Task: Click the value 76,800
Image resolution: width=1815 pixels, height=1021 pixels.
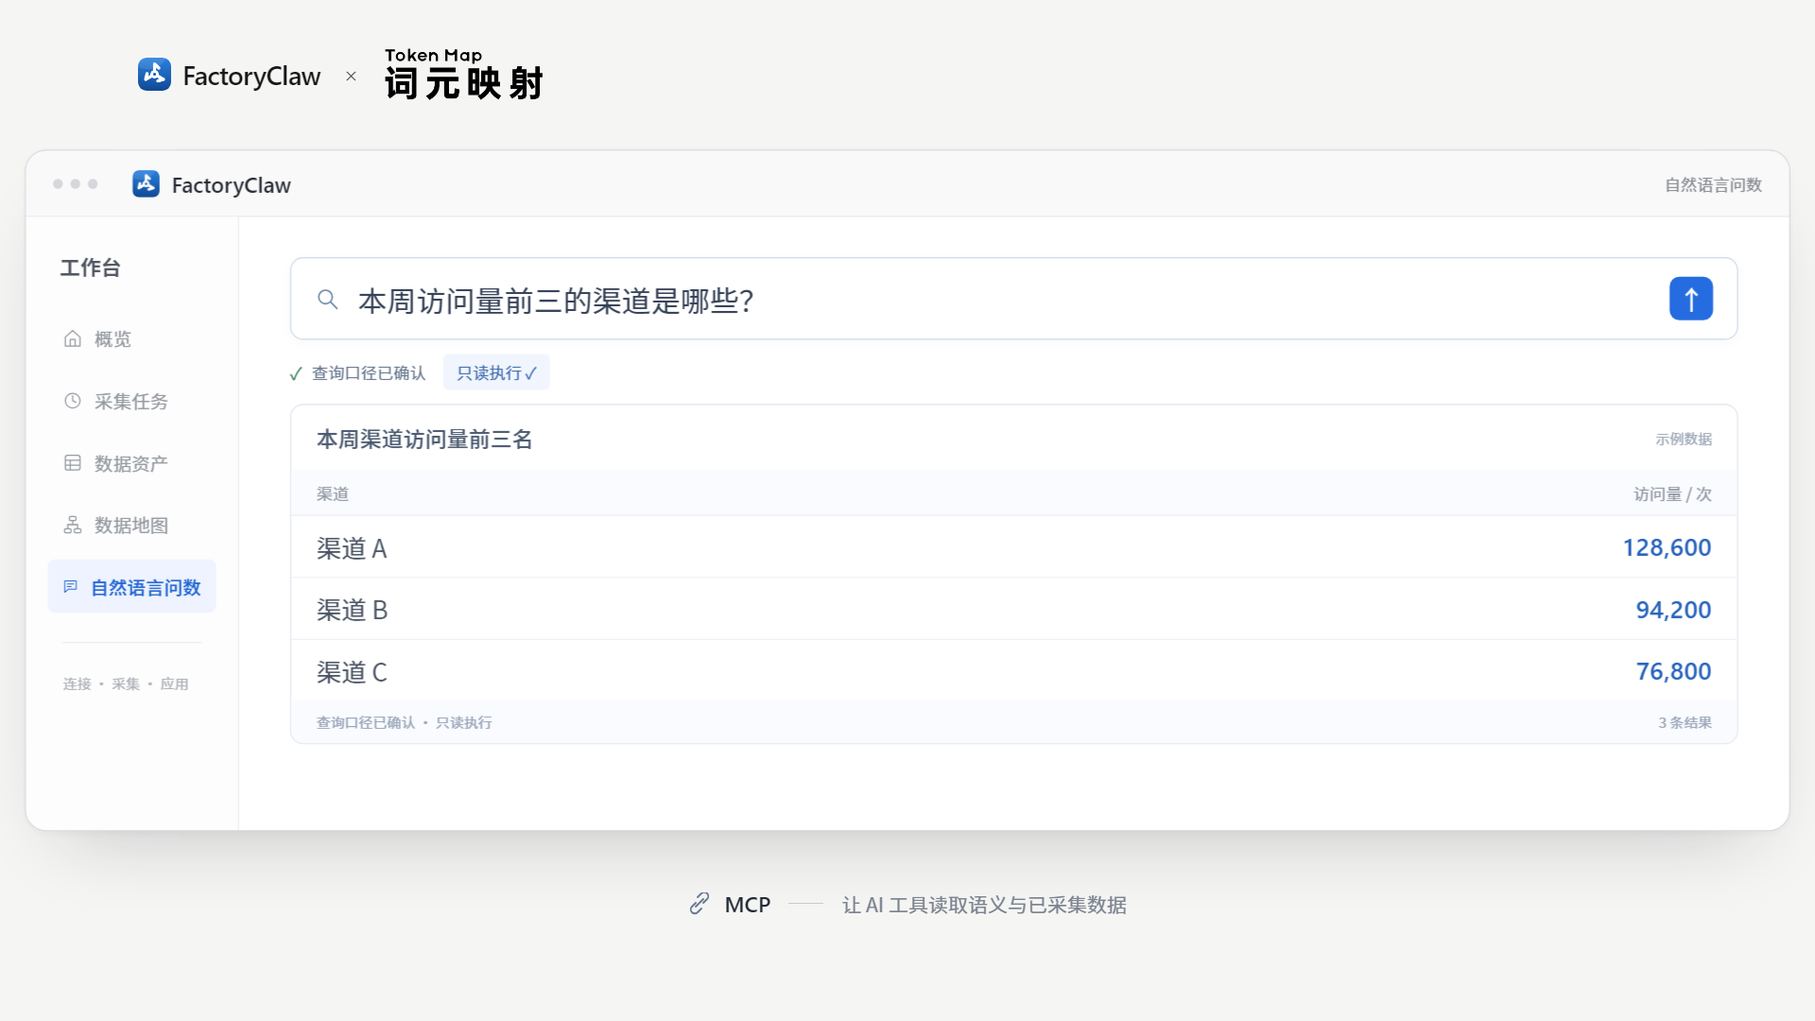Action: tap(1673, 671)
